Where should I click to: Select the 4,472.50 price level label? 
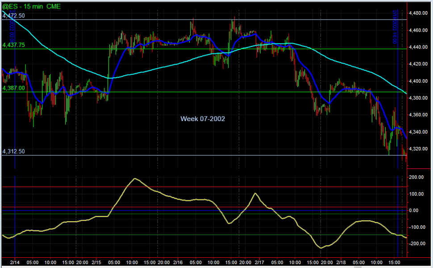pos(14,16)
